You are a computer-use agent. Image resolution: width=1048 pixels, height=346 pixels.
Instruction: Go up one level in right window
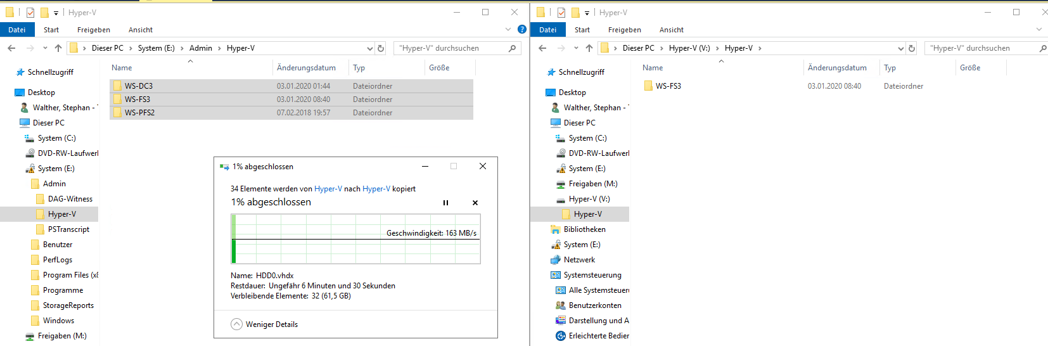(589, 48)
